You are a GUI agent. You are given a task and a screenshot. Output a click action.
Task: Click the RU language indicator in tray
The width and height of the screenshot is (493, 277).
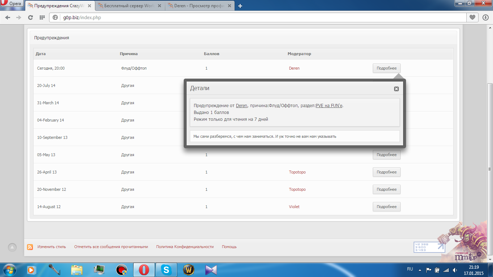point(410,269)
